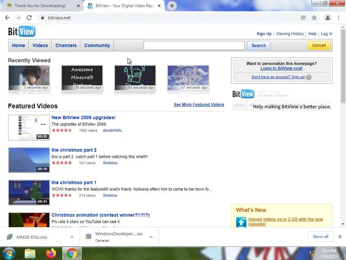346x260 pixels.
Task: Open the Videos navigation tab
Action: 40,45
